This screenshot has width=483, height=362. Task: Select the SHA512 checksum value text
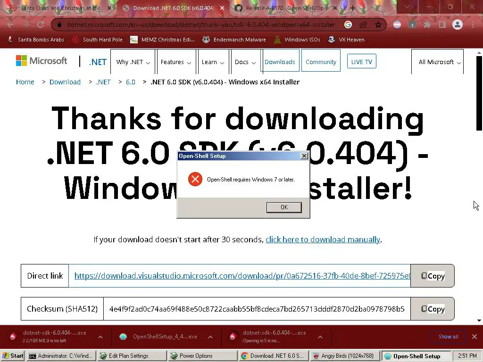[x=257, y=309]
